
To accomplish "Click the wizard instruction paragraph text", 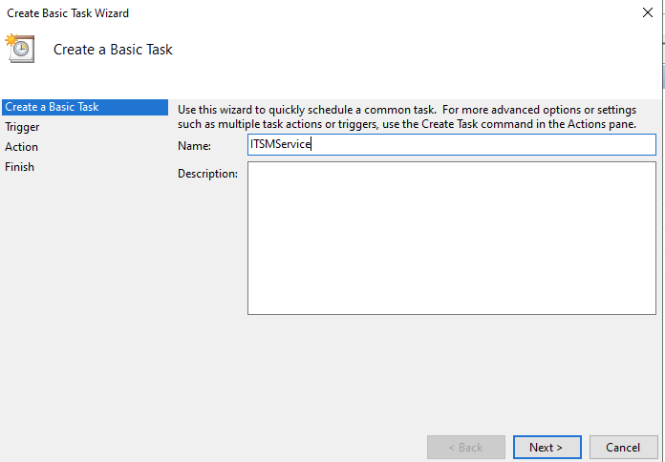I will (407, 117).
